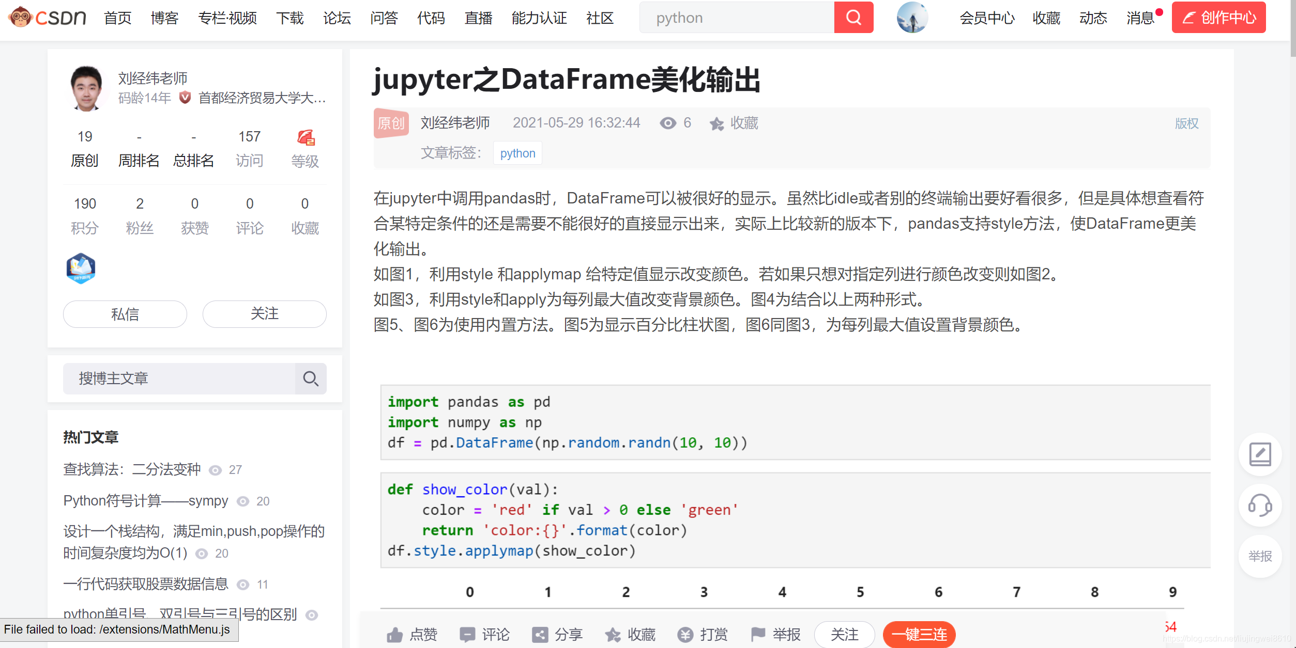Click the CSDN monkey logo icon
The width and height of the screenshot is (1296, 648).
tap(21, 18)
